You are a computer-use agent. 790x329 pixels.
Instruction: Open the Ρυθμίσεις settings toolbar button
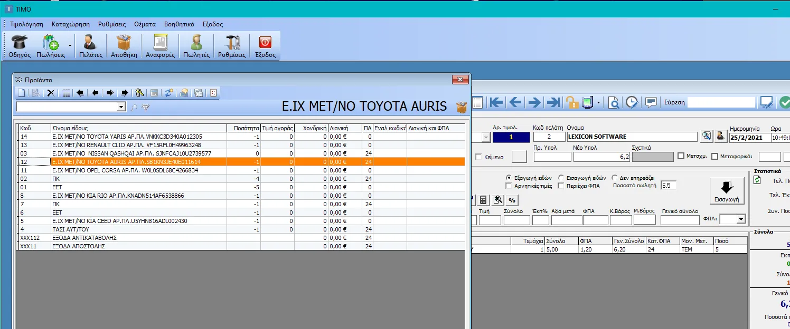[x=232, y=46]
